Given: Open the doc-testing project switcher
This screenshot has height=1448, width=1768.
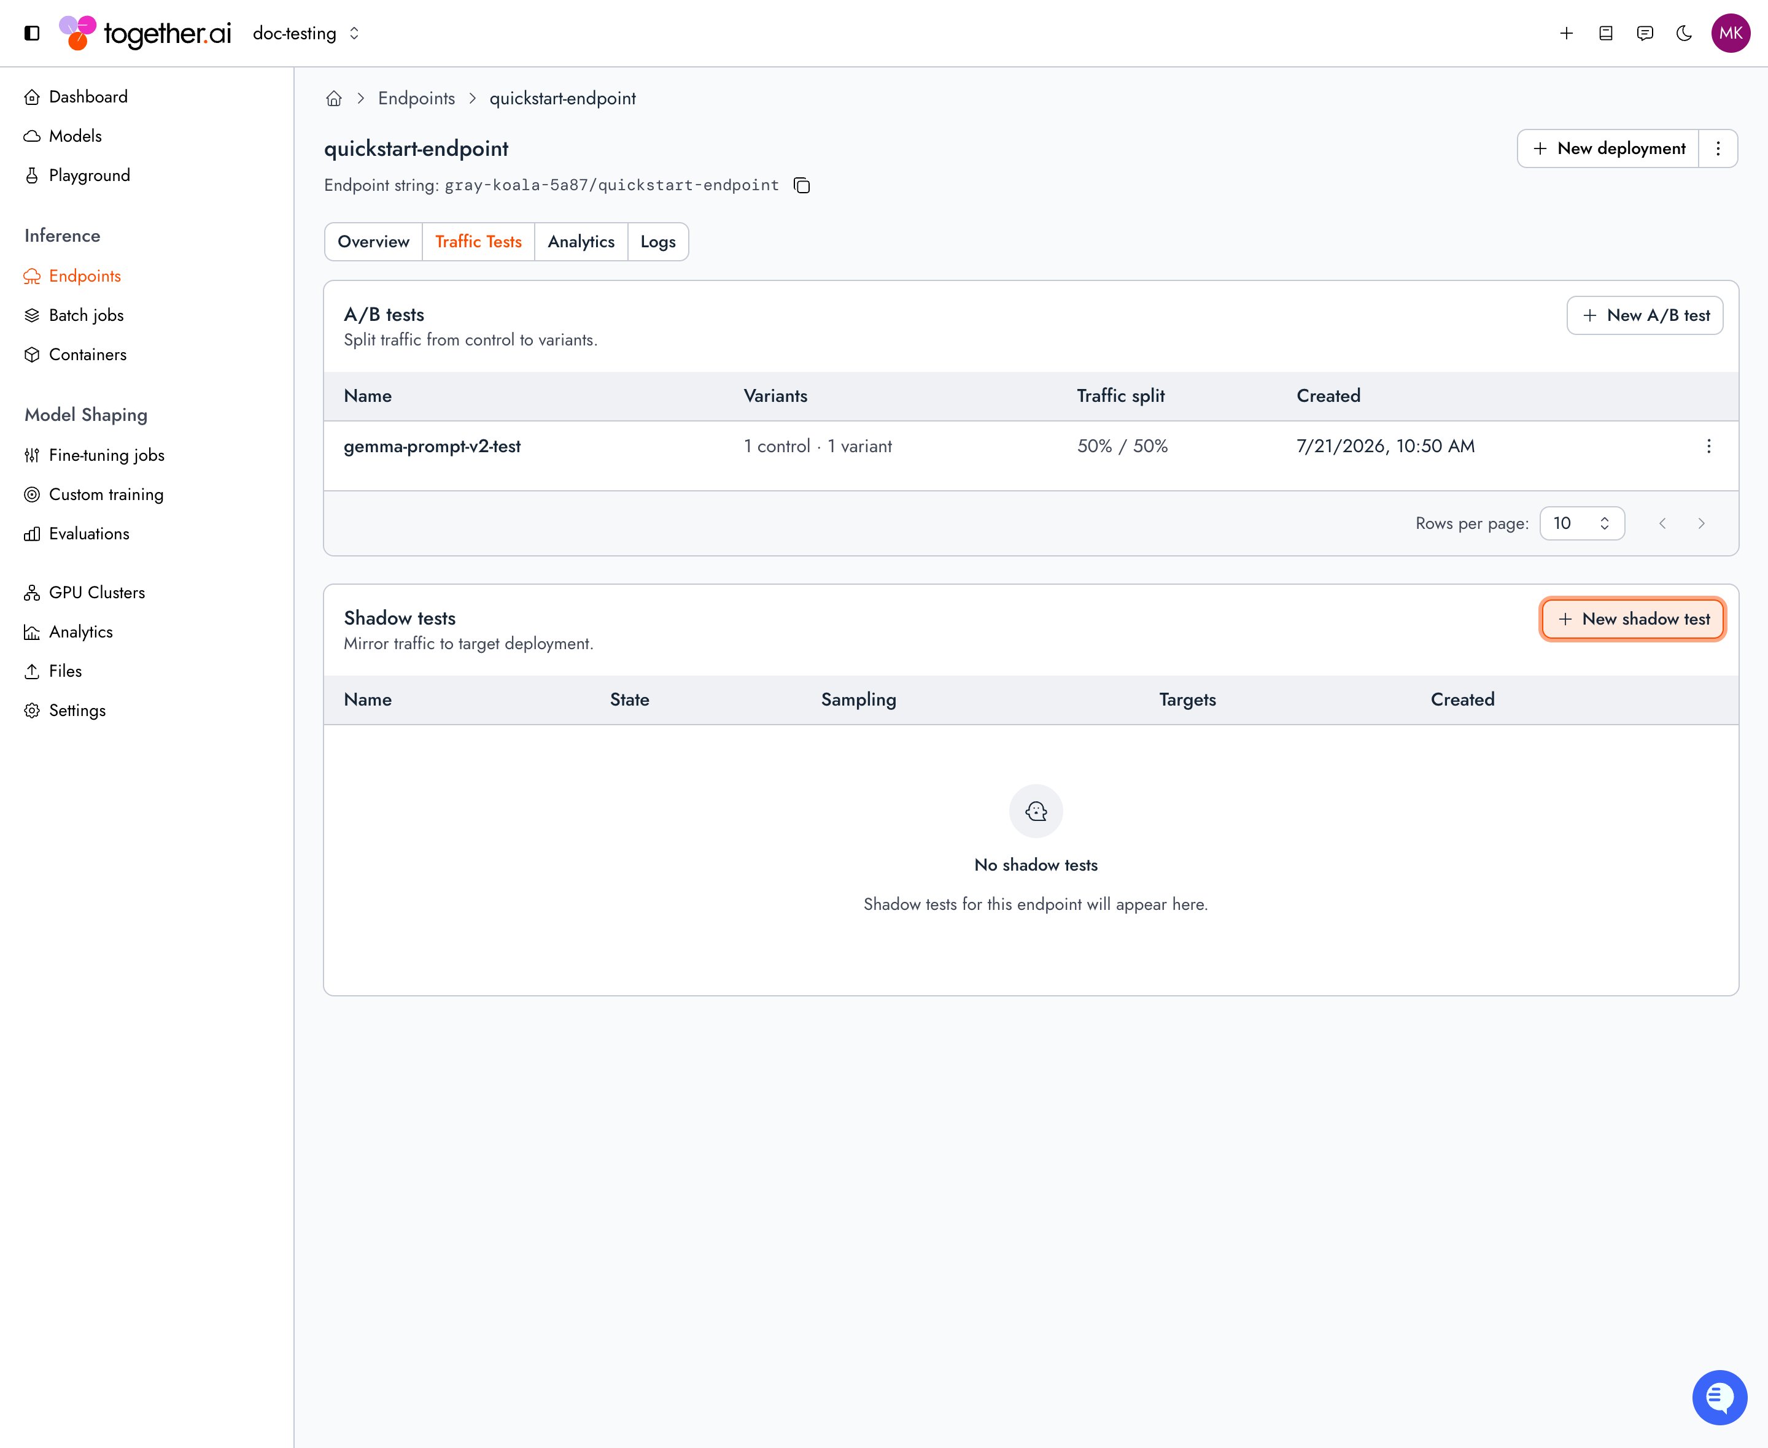Looking at the screenshot, I should 306,33.
